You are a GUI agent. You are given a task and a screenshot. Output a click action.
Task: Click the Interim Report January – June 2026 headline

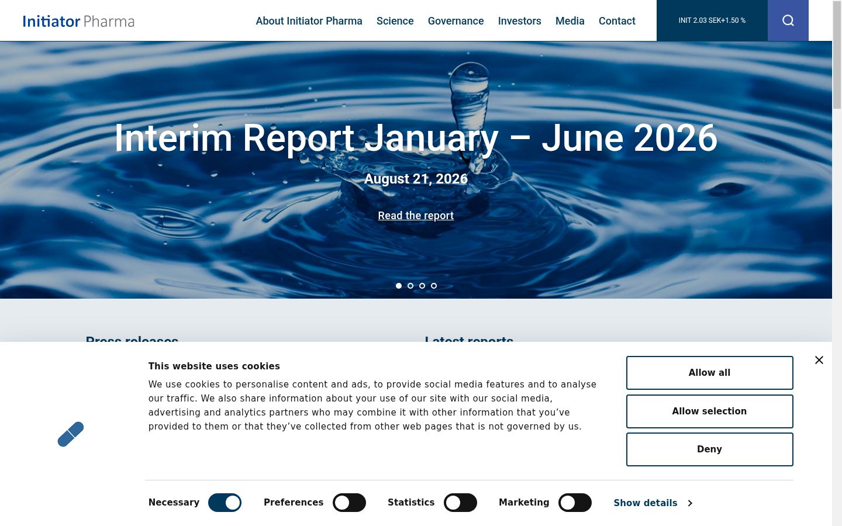[416, 139]
